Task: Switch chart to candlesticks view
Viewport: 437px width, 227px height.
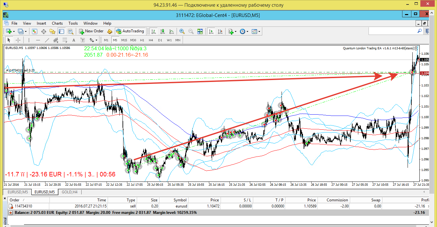Action: click(163, 31)
